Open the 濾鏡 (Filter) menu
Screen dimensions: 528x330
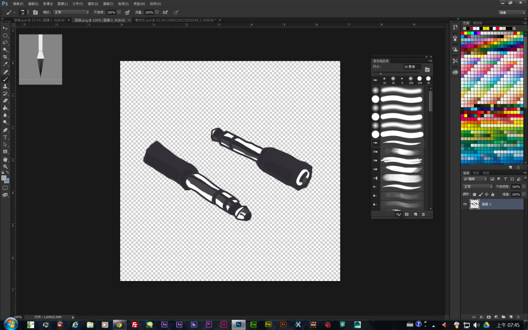coord(108,4)
